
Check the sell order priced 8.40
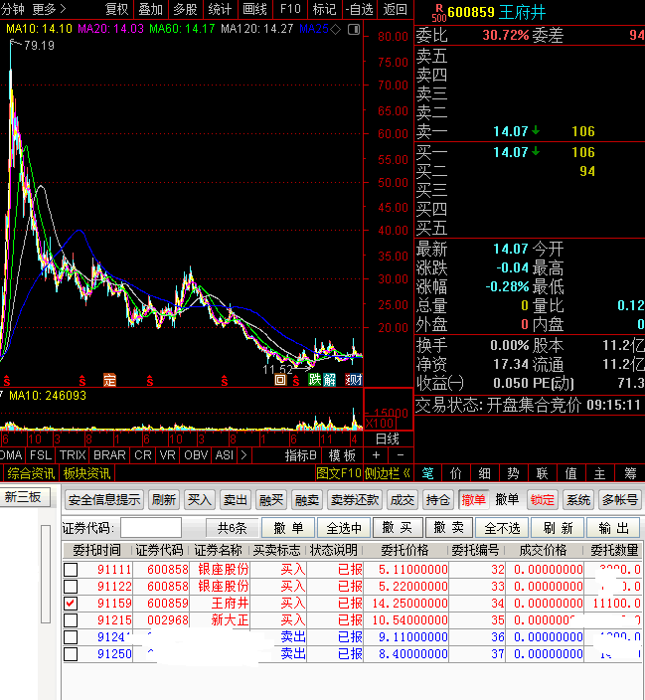pyautogui.click(x=71, y=654)
